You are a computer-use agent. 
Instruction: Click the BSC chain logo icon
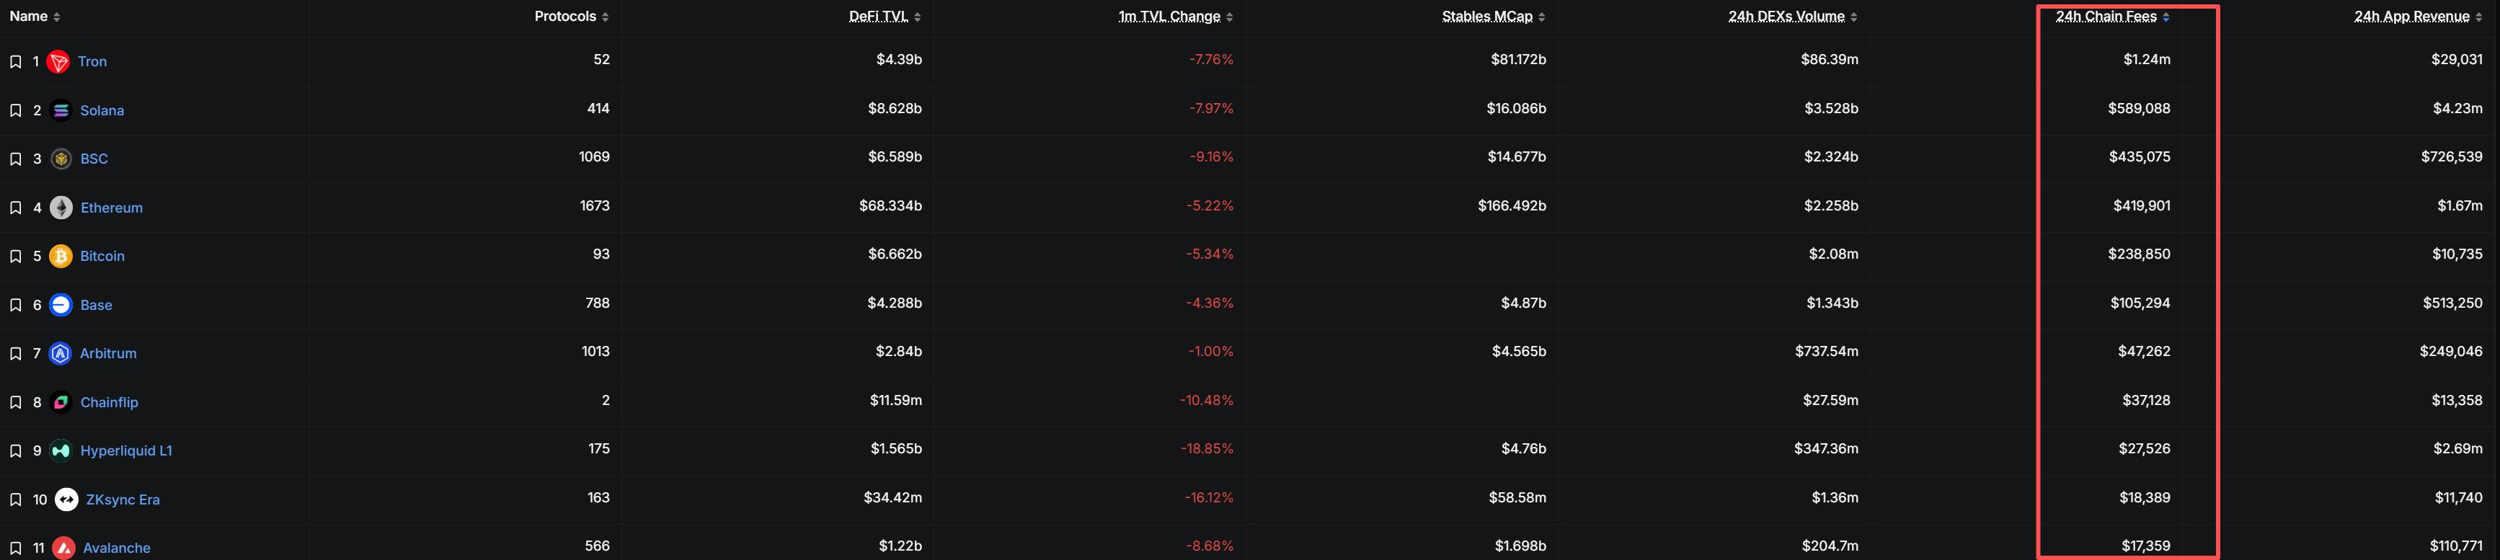60,159
